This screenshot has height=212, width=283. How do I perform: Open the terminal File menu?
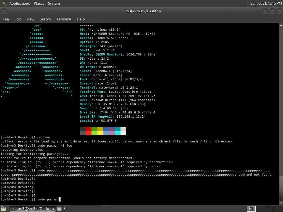point(6,19)
